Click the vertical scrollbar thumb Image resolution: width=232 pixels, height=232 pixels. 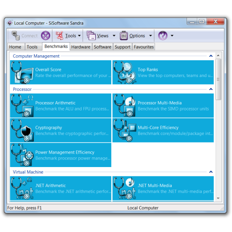[x=218, y=79]
